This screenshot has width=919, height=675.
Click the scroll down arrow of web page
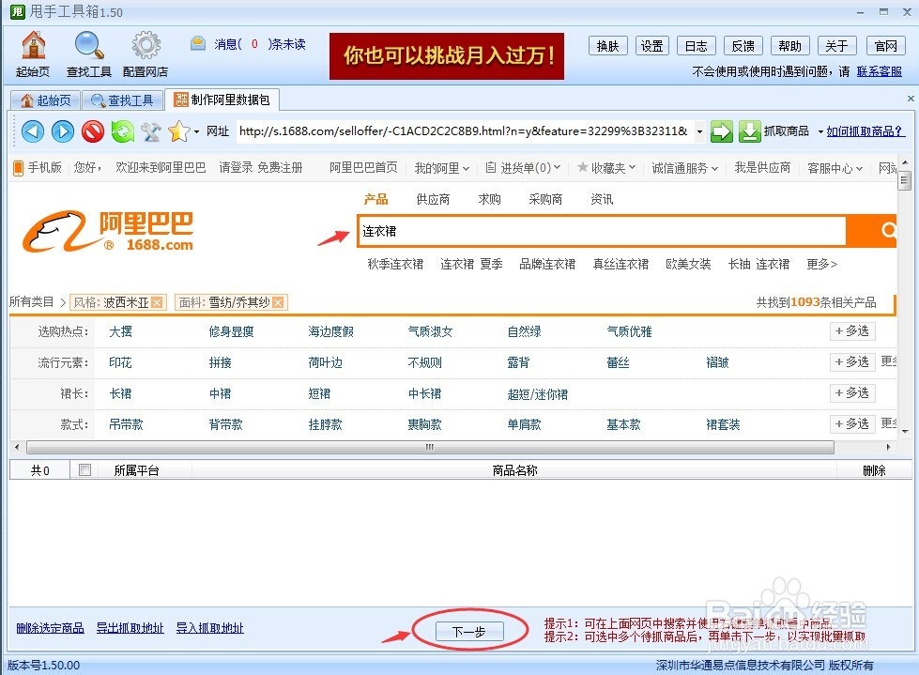905,431
